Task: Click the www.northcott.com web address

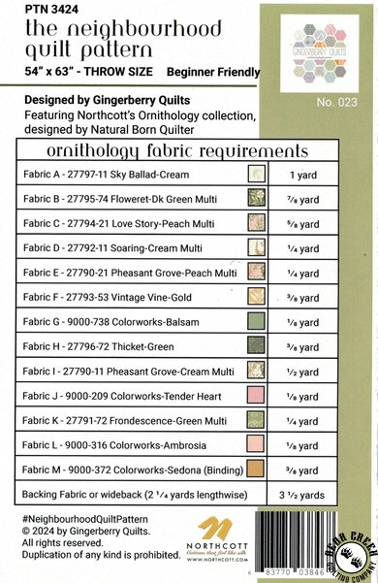Action: [x=217, y=560]
